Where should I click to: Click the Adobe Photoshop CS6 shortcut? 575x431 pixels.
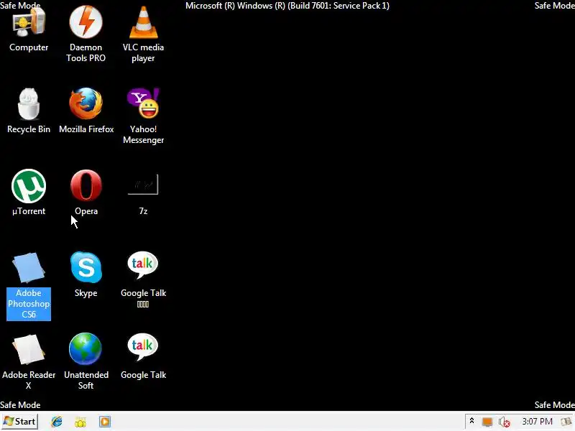click(x=29, y=286)
